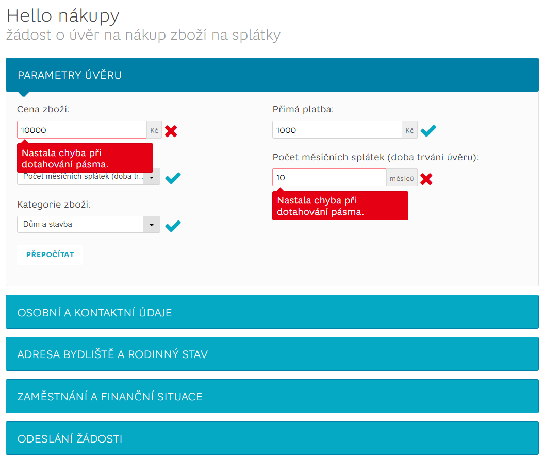
Task: Click the Cena zboží input with 10000
Action: pos(82,130)
